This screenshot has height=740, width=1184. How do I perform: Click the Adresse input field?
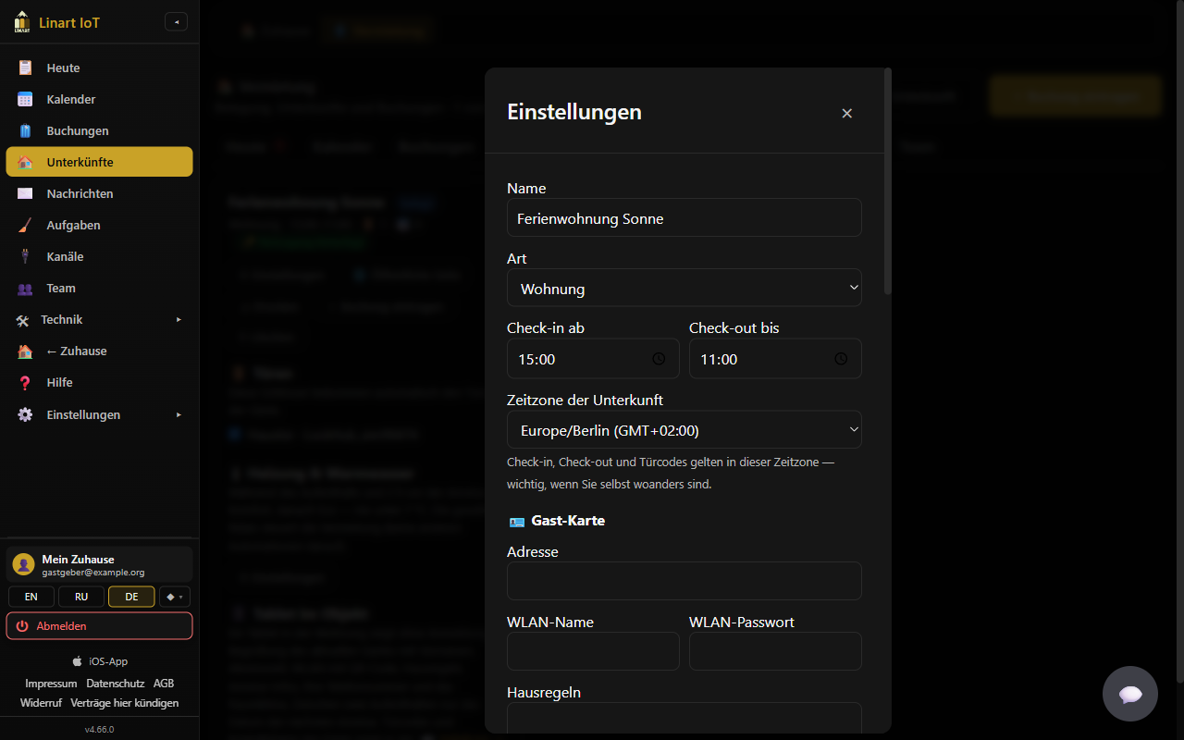click(x=684, y=581)
